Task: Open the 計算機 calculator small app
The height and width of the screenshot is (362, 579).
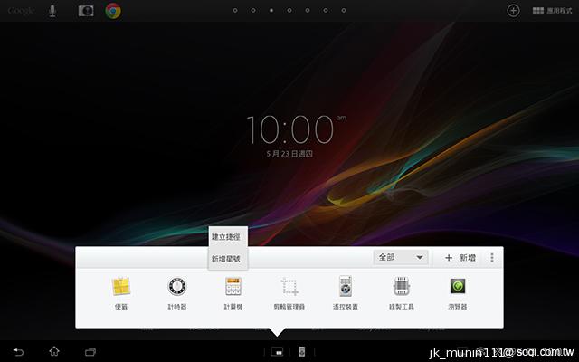Action: pos(233,292)
